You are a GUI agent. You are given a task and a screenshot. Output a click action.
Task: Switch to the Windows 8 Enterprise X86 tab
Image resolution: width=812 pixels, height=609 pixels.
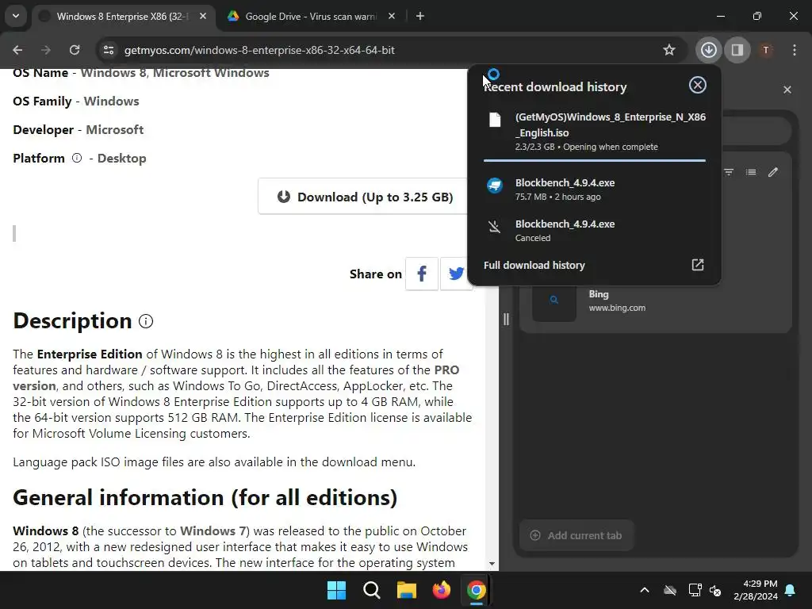[x=123, y=17]
